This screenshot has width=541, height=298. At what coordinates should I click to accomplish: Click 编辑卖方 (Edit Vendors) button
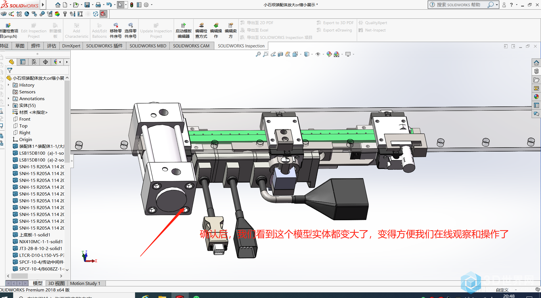(231, 30)
